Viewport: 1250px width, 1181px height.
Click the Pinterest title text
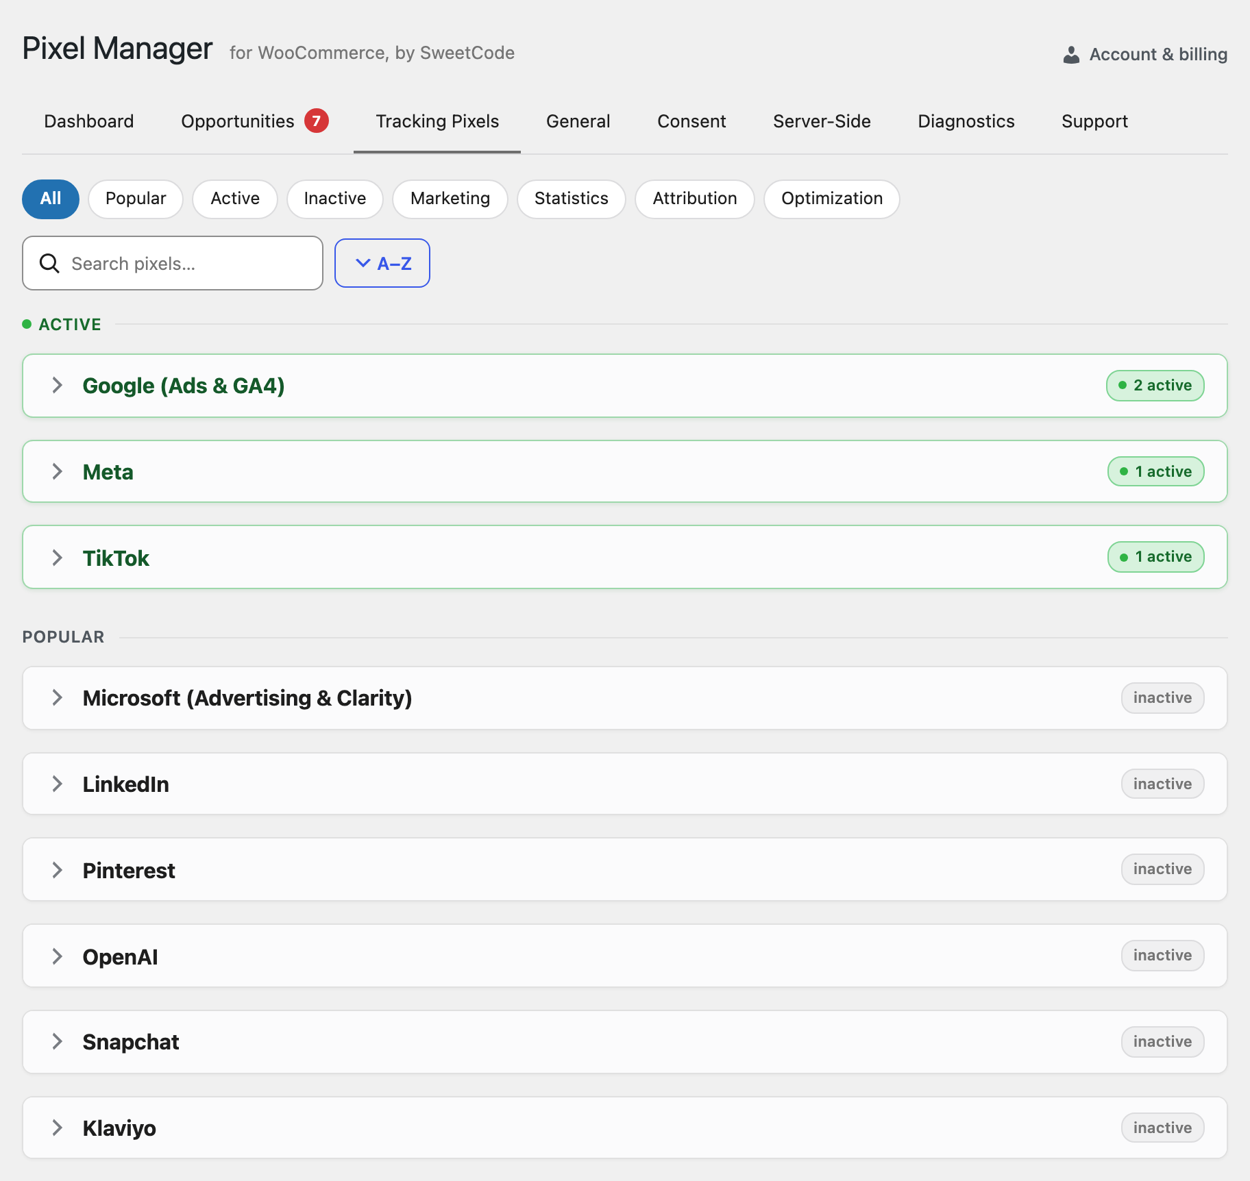[129, 871]
